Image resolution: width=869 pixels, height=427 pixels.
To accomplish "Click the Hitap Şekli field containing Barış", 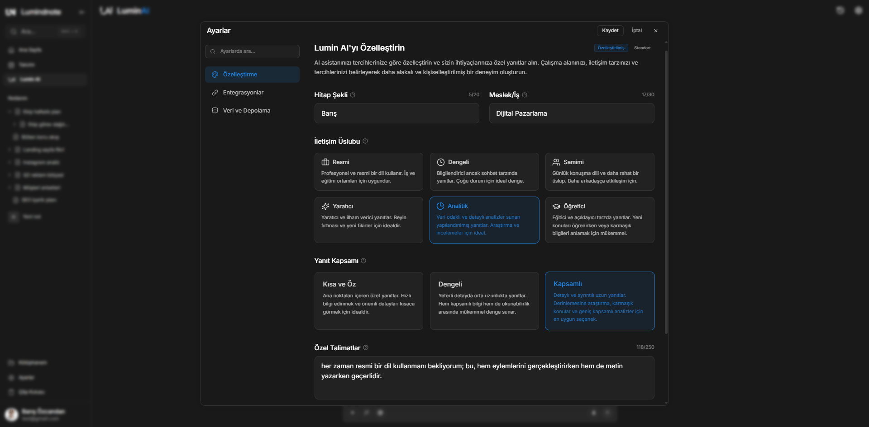I will point(396,113).
